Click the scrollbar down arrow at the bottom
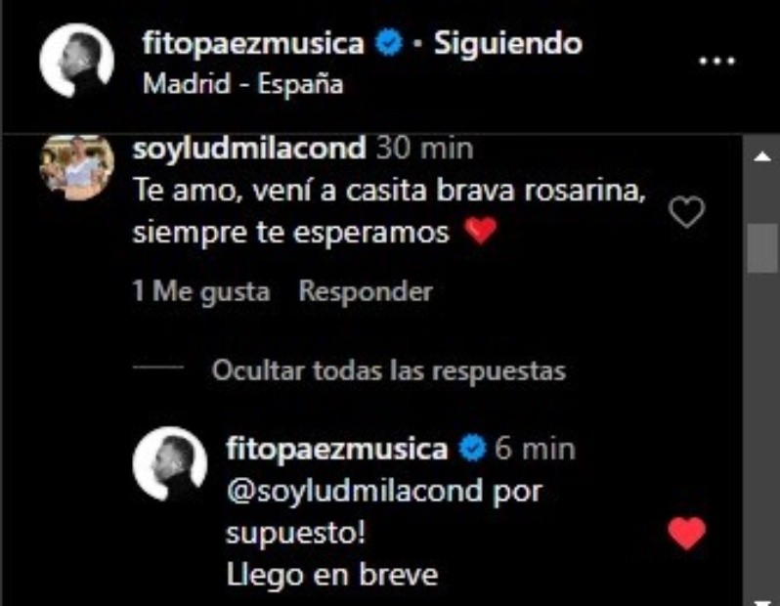Screen dimensions: 780x606 point(762,602)
